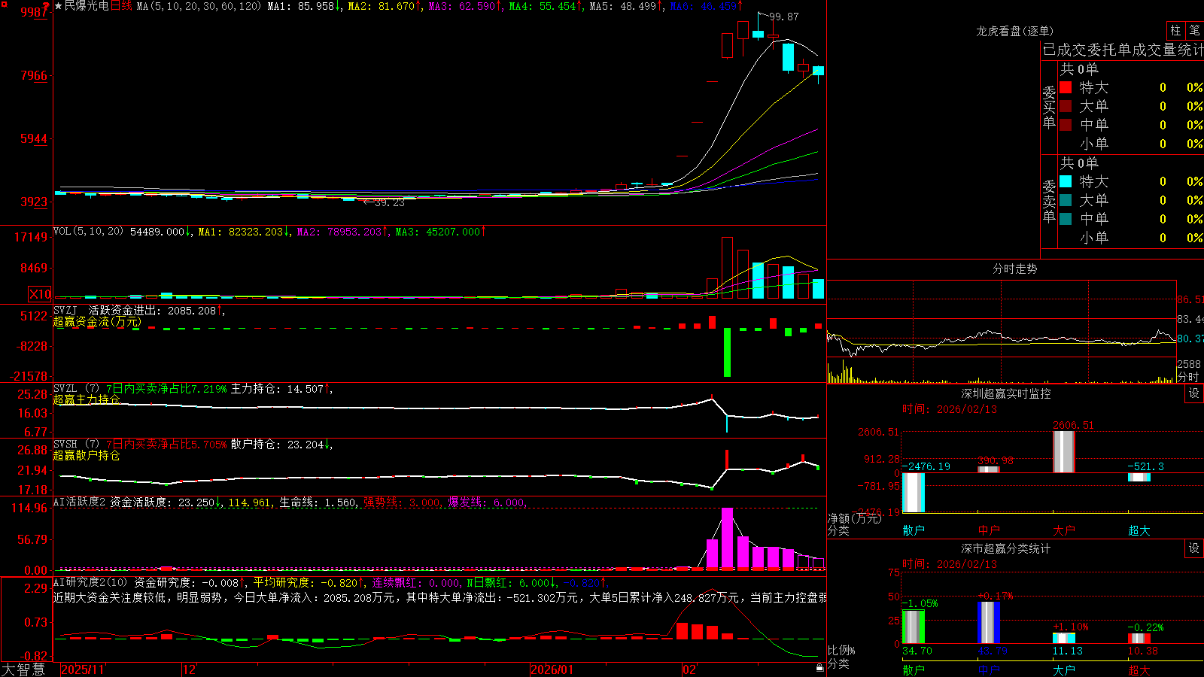Click the 日线 period label
The height and width of the screenshot is (677, 1204).
(x=121, y=6)
